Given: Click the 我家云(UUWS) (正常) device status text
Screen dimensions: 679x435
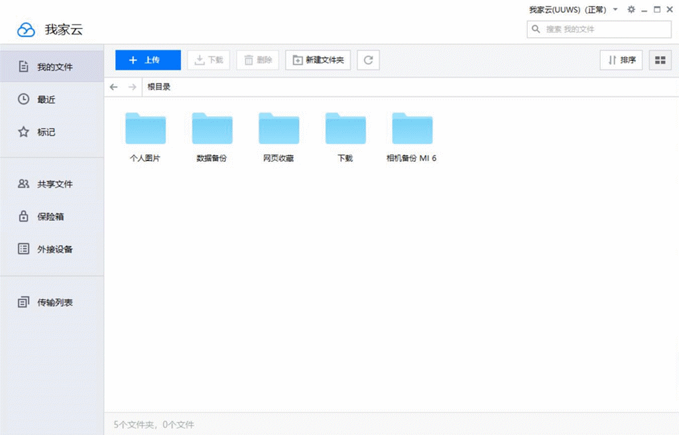Looking at the screenshot, I should (568, 9).
